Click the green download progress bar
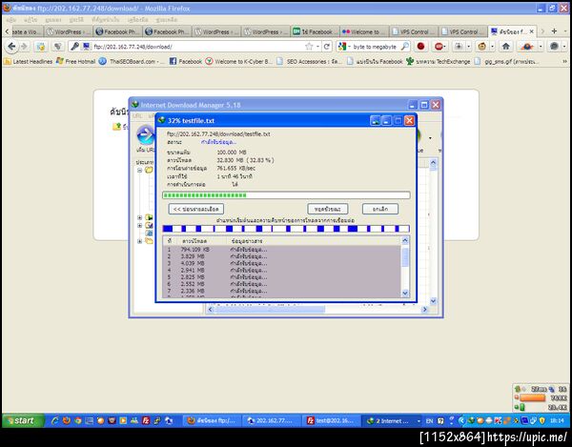572x447 pixels. (286, 195)
